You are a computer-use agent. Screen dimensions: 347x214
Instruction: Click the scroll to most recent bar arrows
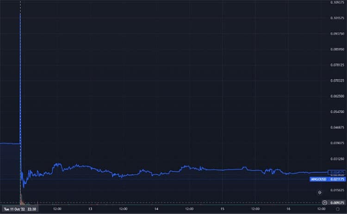[320, 193]
